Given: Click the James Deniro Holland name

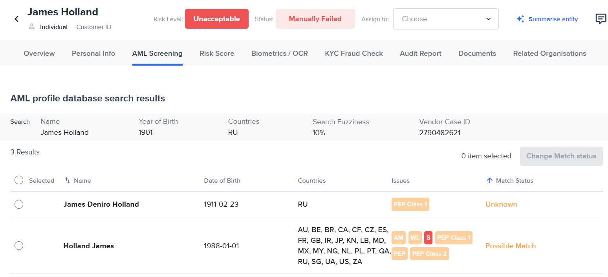Looking at the screenshot, I should 101,204.
